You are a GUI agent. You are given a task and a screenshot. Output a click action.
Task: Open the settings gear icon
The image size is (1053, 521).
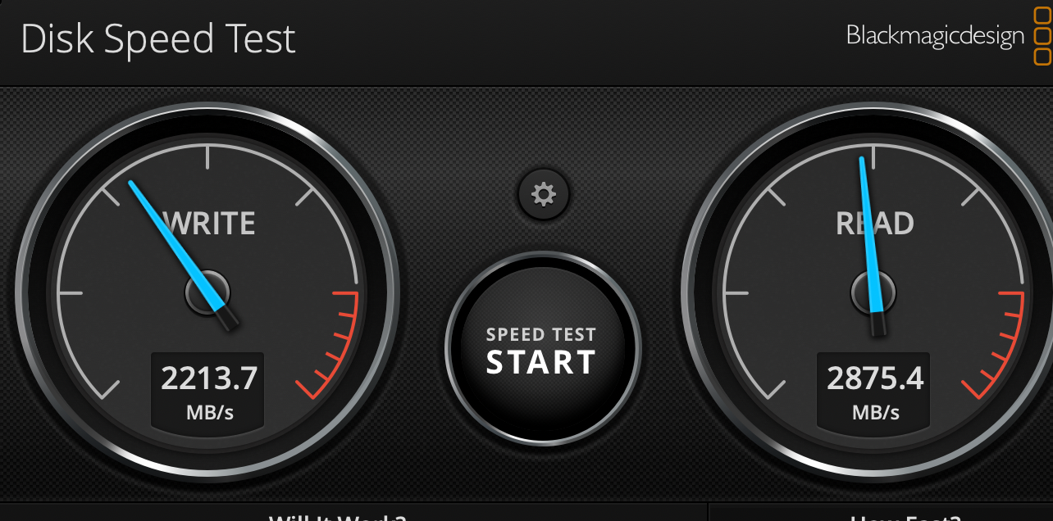543,195
